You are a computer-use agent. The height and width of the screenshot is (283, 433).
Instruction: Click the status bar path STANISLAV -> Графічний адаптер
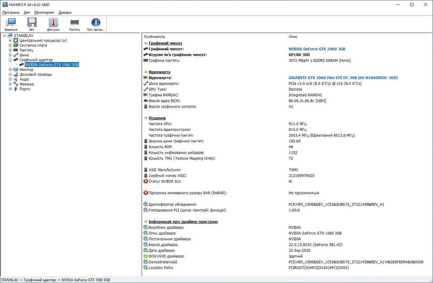[55, 280]
